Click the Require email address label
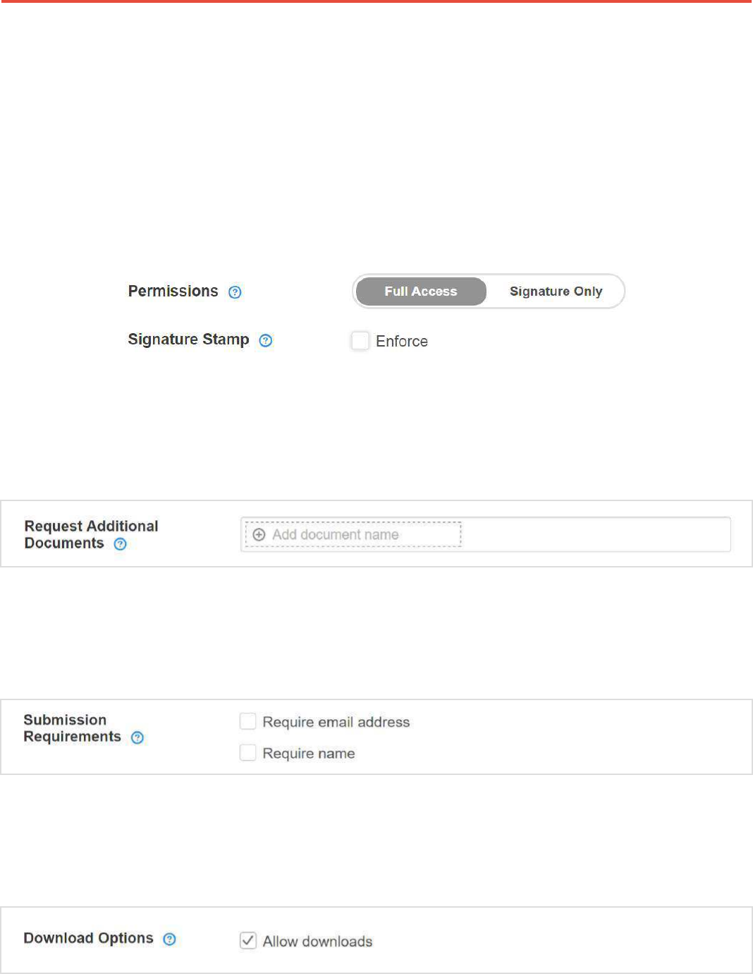 point(336,722)
